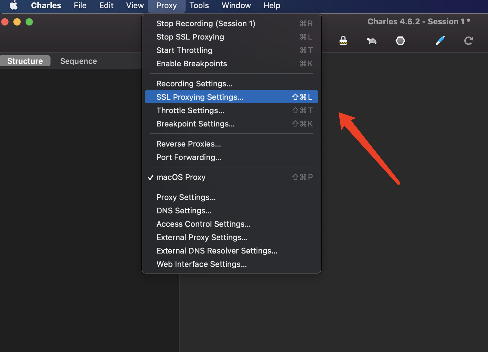
Task: Switch to the Structure tab
Action: (25, 61)
